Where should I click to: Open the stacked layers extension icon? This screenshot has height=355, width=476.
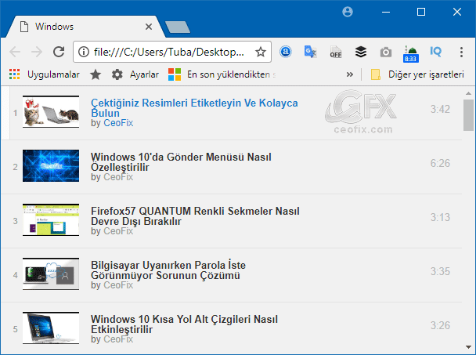point(361,52)
